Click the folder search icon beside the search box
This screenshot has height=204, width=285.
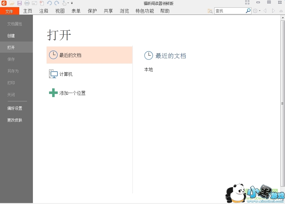click(210, 11)
